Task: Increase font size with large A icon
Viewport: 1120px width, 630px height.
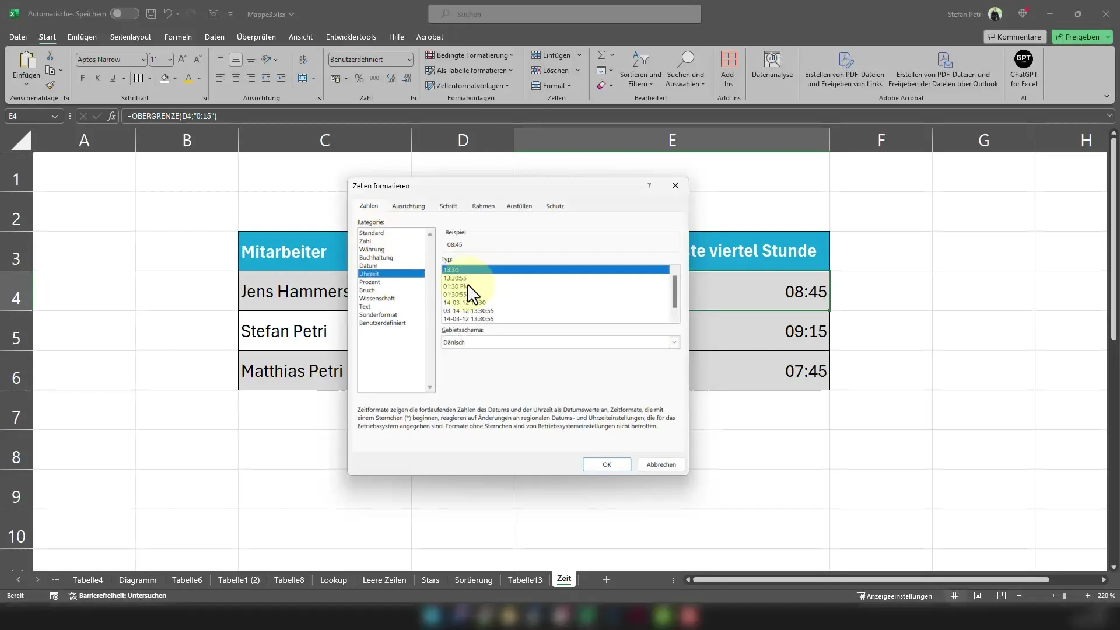Action: coord(182,59)
